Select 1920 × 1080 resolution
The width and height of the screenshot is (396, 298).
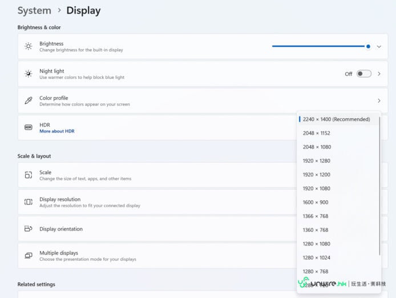(x=317, y=188)
